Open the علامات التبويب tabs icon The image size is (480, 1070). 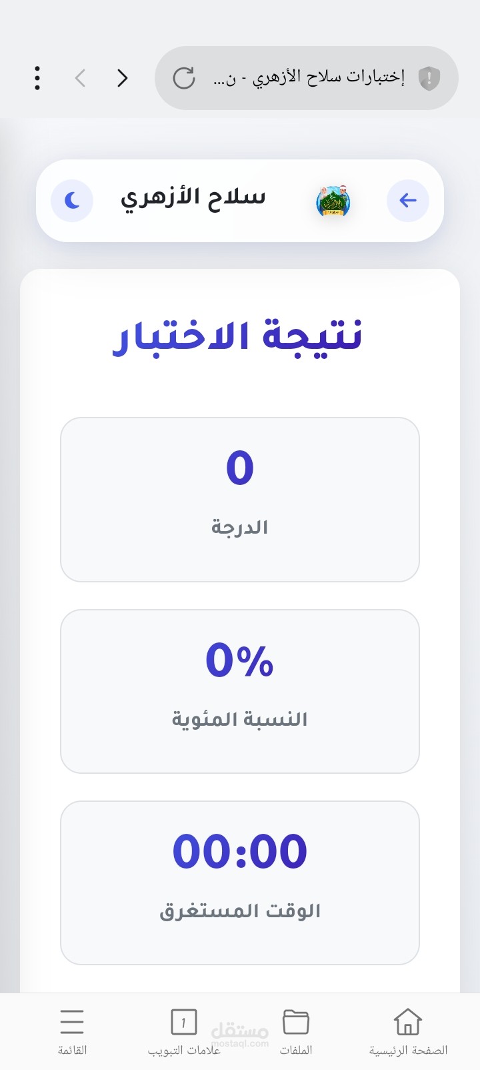(184, 1021)
